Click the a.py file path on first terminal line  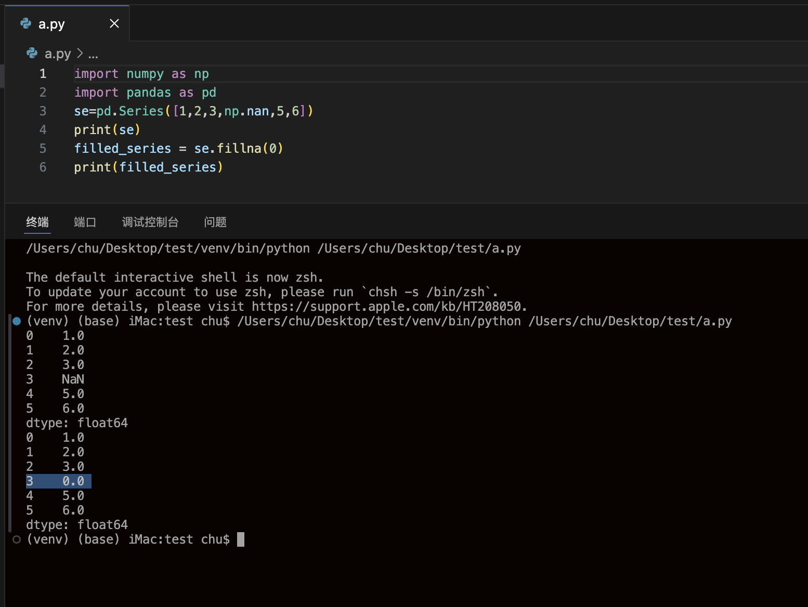tap(419, 248)
